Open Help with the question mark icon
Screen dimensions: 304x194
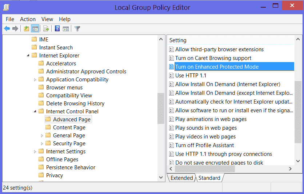pos(57,29)
